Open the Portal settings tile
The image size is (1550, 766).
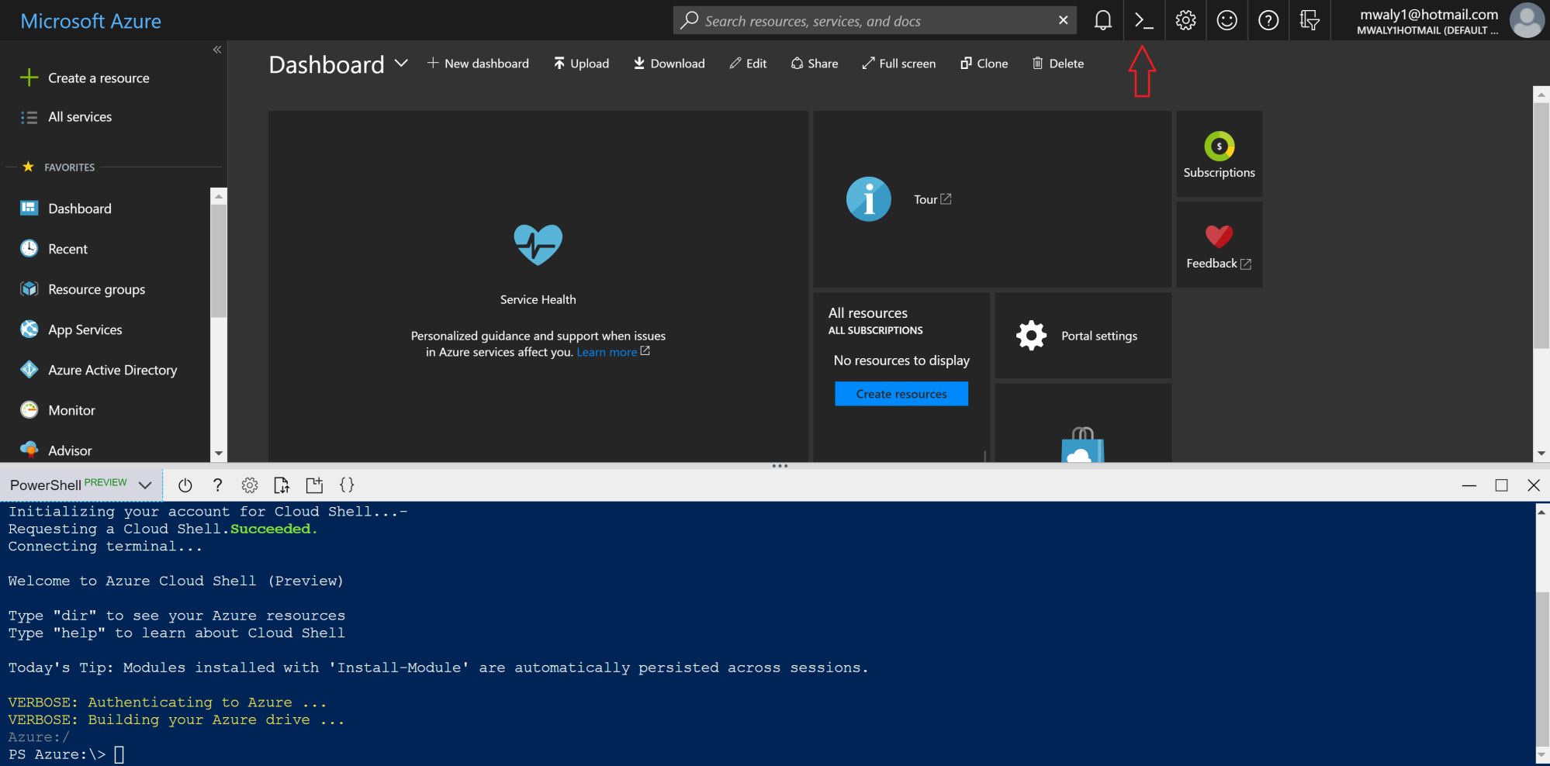1083,336
